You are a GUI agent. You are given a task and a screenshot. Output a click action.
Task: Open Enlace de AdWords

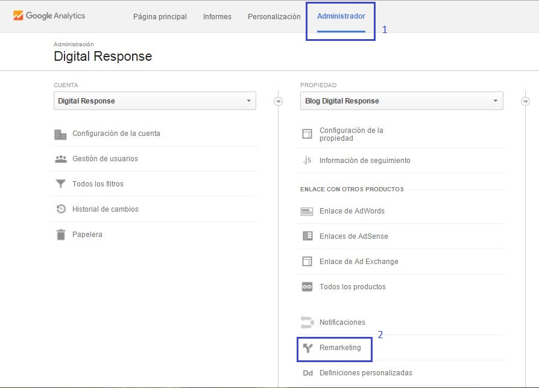tap(352, 211)
